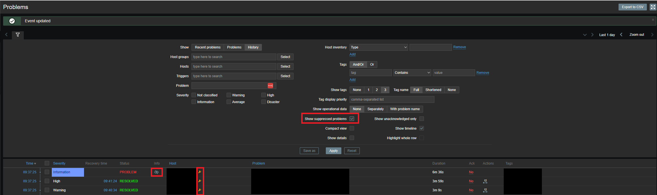Open Host inventory Type dropdown
Viewport: 657px width, 195px height.
coord(379,47)
